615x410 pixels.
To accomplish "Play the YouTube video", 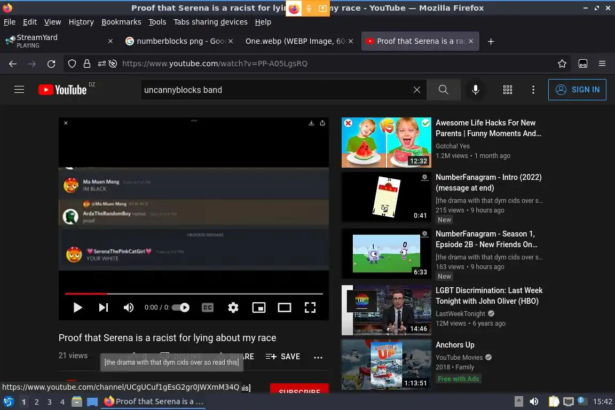I will pos(77,307).
